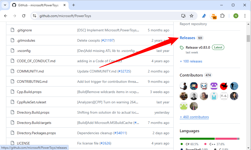251x150 pixels.
Task: Open the Releases heading link
Action: tap(187, 38)
